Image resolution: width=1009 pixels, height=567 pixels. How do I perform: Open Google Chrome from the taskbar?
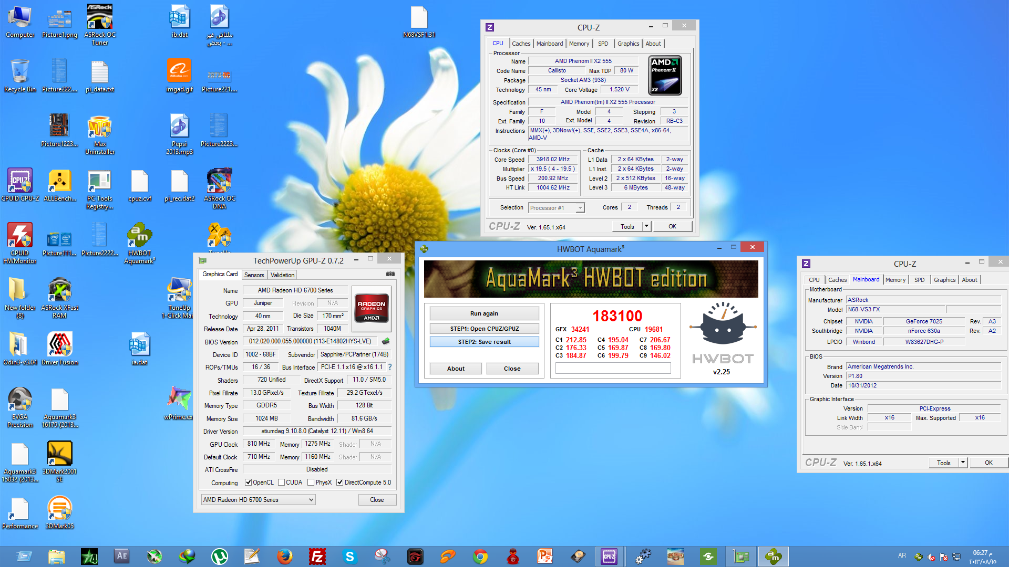(480, 556)
